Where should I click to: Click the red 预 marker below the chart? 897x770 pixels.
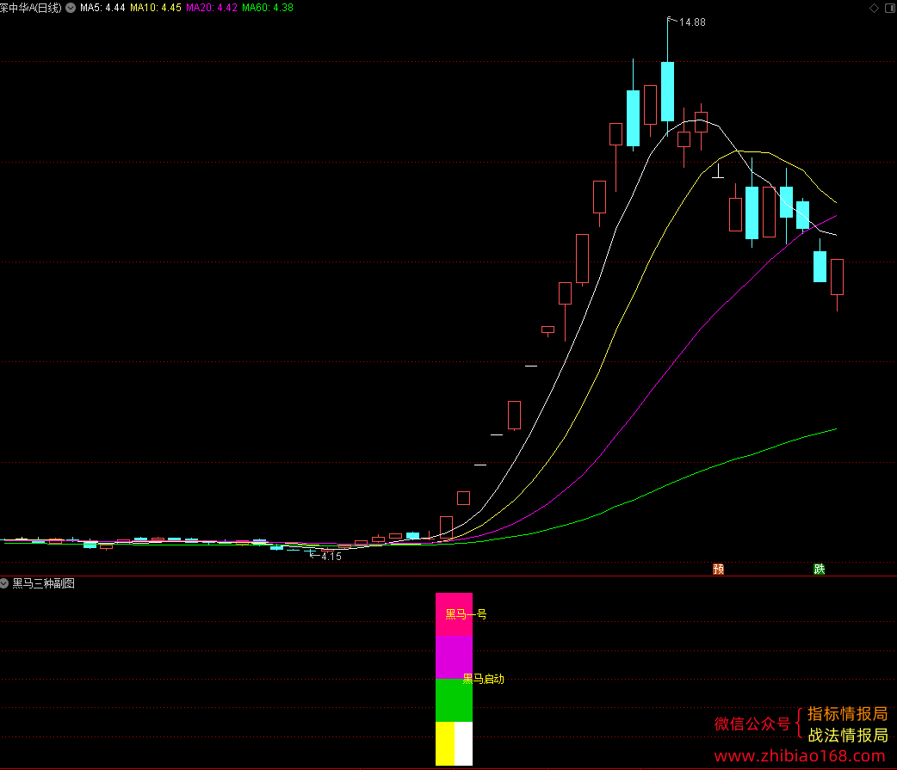click(719, 569)
